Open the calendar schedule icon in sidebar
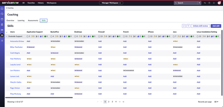This screenshot has height=107, width=223. click(2, 19)
